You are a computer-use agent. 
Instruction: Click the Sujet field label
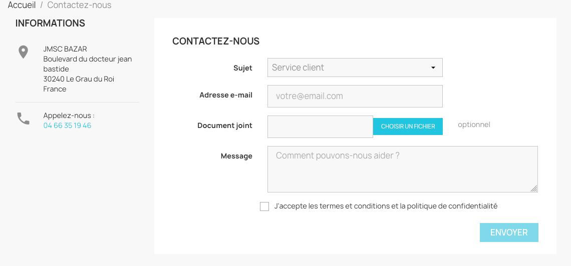[243, 68]
